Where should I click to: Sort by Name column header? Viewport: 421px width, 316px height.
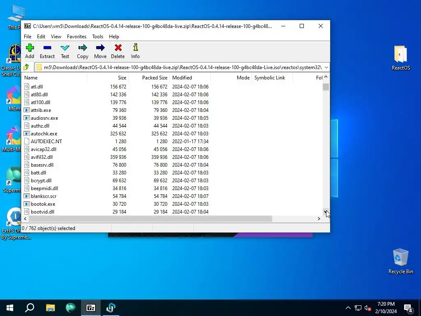[x=55, y=78]
